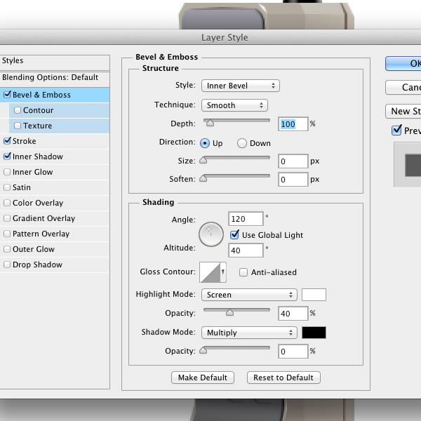Click the Depth slider handle
The image size is (421, 421).
click(x=210, y=123)
